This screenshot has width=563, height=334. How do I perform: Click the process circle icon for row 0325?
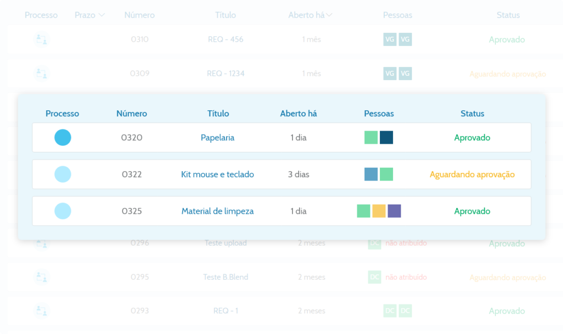point(63,211)
